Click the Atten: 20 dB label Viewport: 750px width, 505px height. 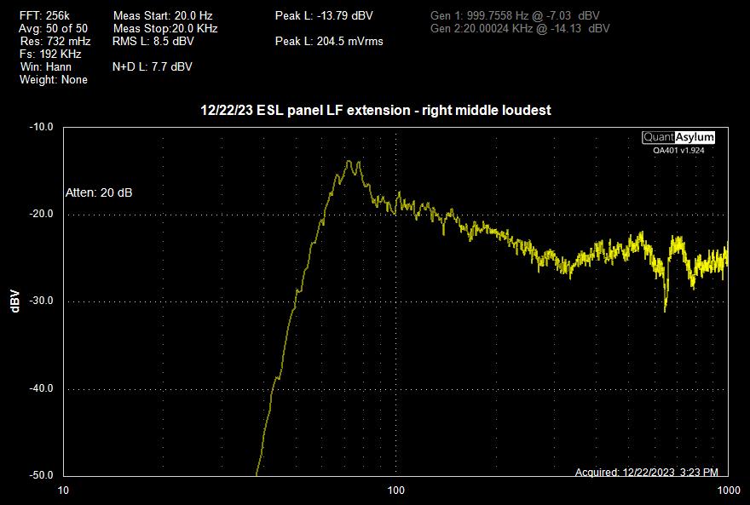tap(99, 193)
